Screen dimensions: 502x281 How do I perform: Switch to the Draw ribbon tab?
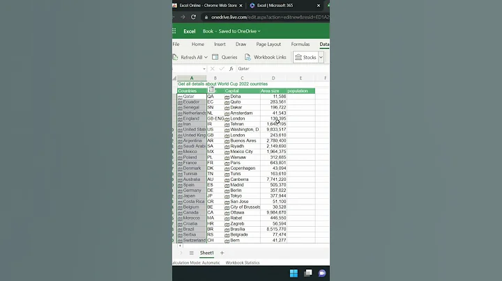241,44
